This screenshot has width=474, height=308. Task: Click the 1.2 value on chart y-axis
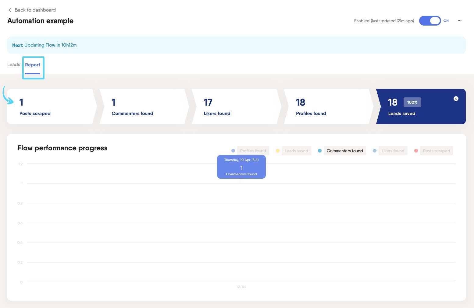pyautogui.click(x=20, y=164)
